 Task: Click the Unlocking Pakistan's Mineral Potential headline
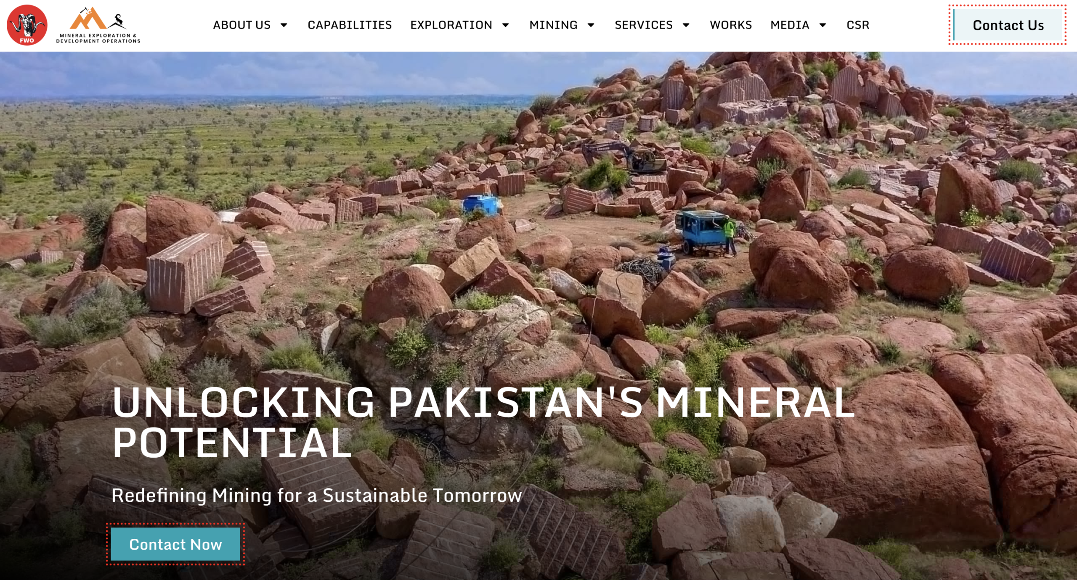(484, 422)
